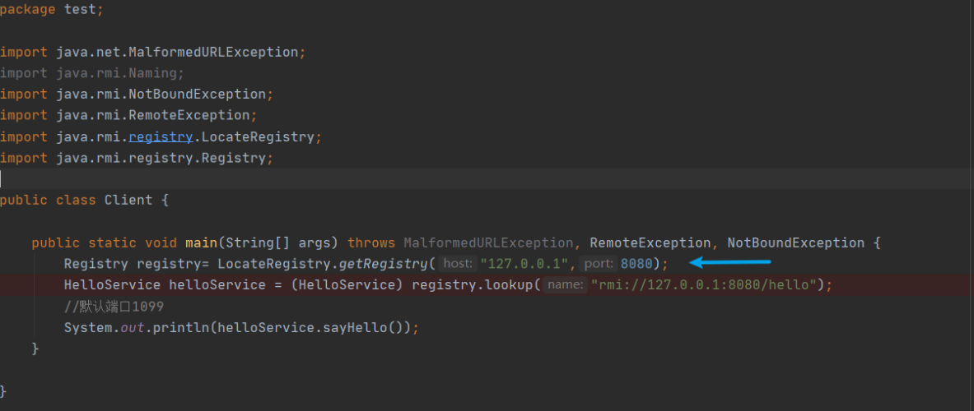Click the "host:" parameter hint

coord(459,264)
